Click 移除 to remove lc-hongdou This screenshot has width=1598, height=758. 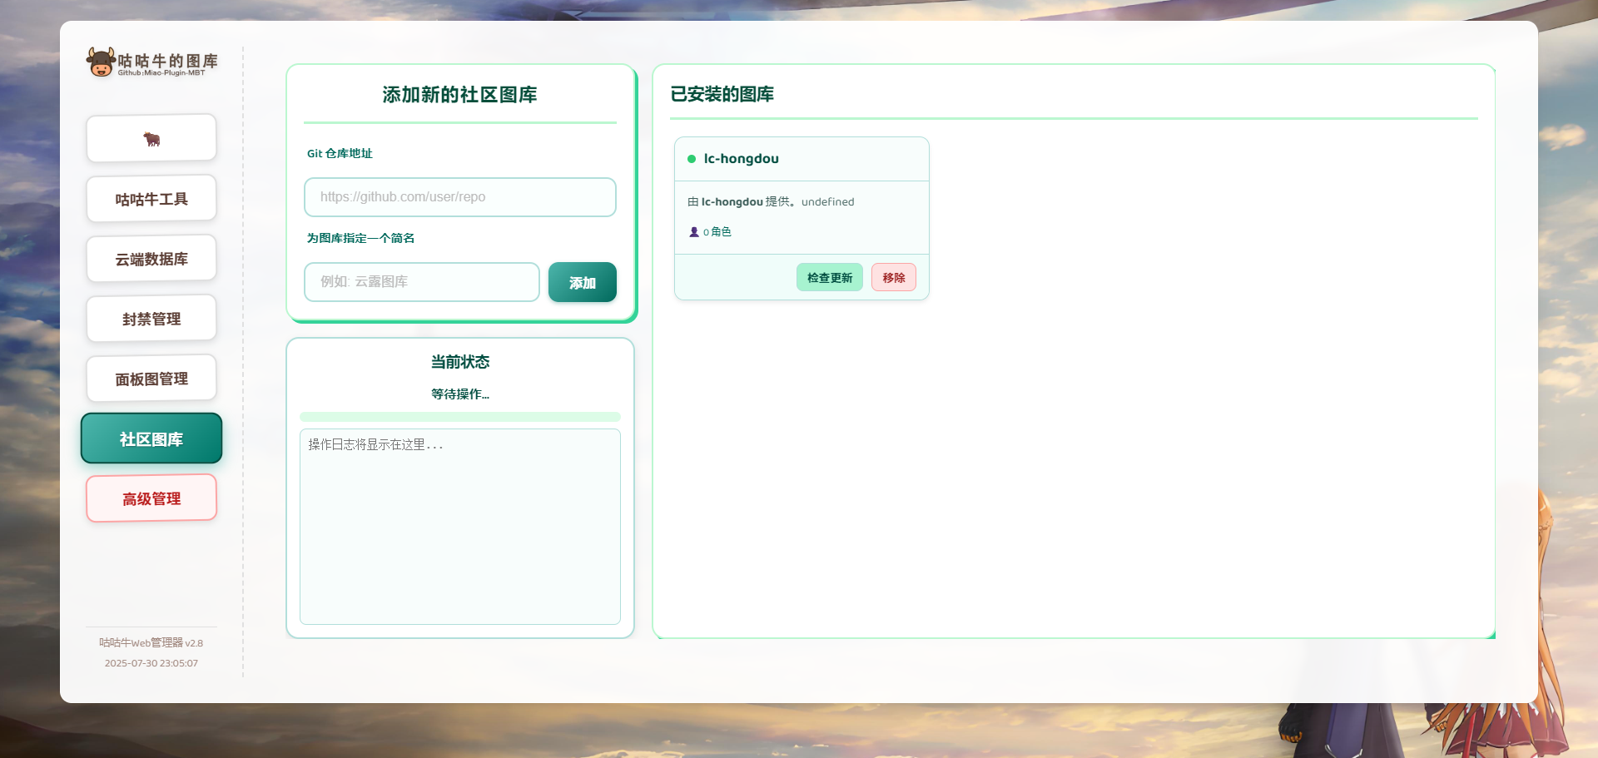pyautogui.click(x=893, y=277)
